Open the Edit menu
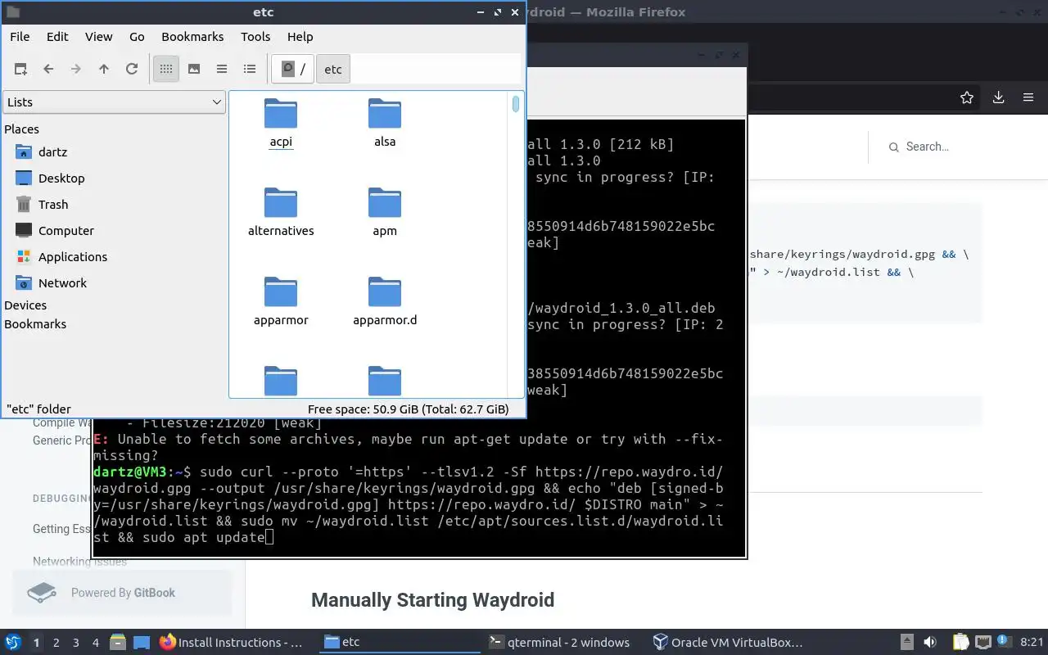This screenshot has height=655, width=1048. pyautogui.click(x=57, y=37)
